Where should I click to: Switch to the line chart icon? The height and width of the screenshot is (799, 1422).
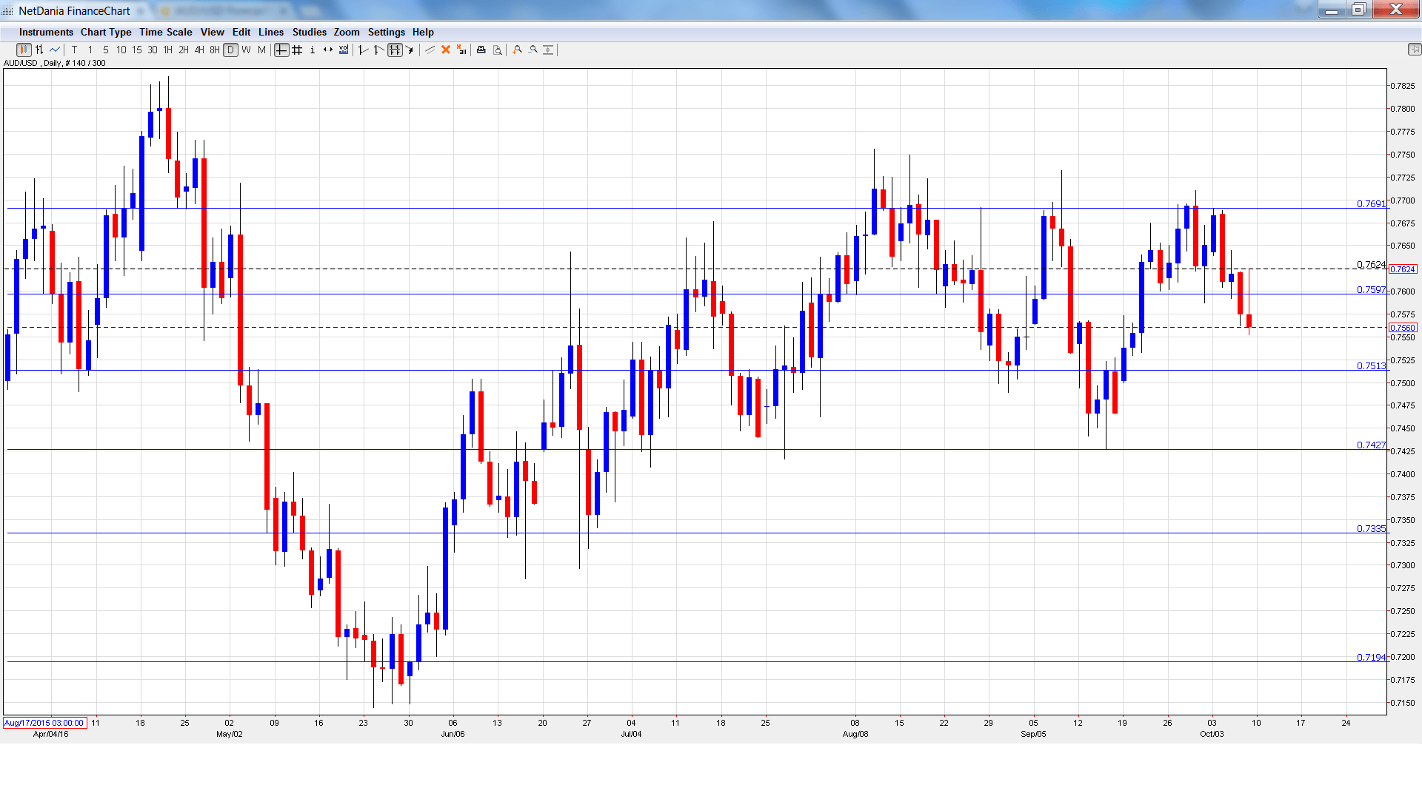pos(55,50)
